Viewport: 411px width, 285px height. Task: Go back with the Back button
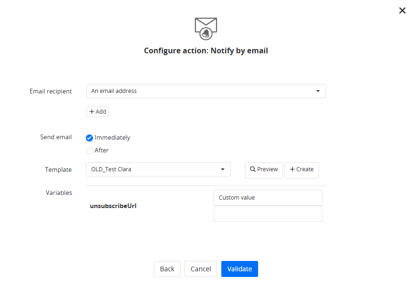(167, 269)
